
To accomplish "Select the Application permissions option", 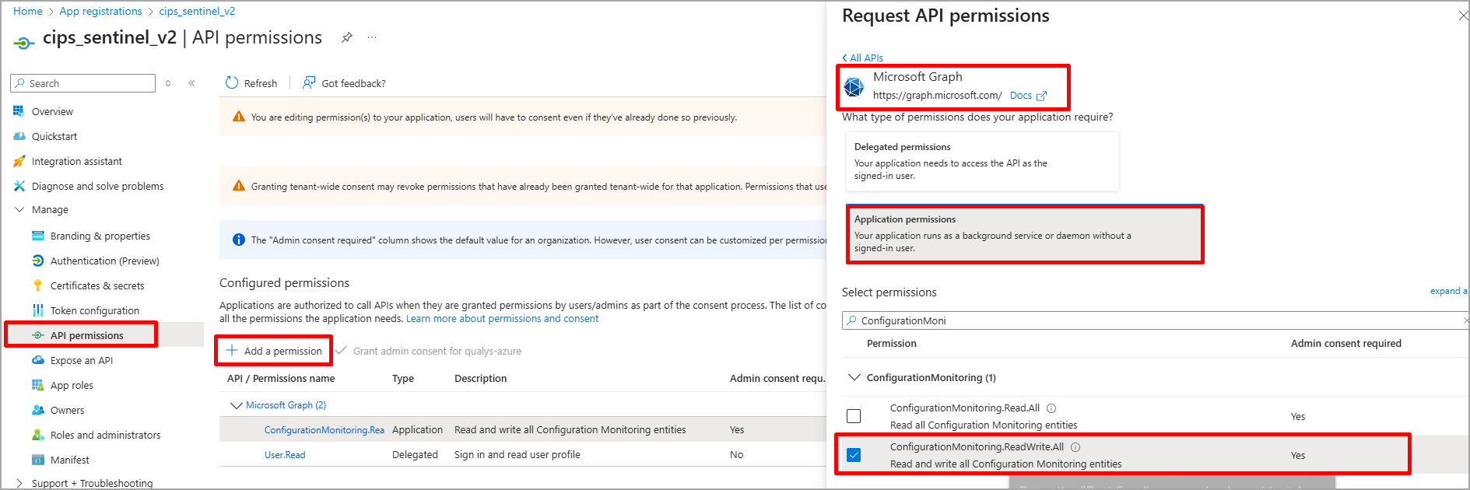I will point(1024,234).
